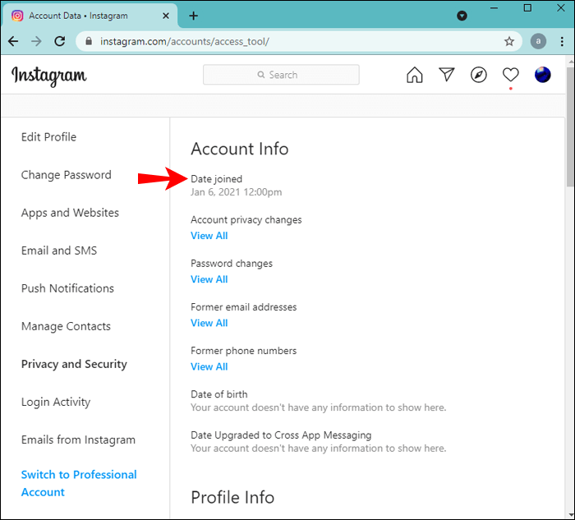Open Manage Contacts settings
575x520 pixels.
pyautogui.click(x=66, y=326)
